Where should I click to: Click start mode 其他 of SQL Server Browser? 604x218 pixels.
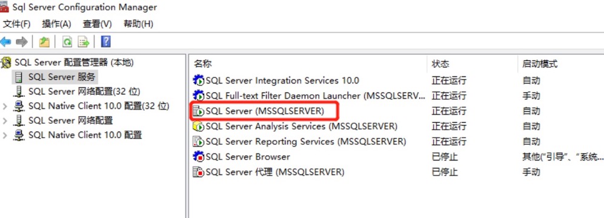click(x=563, y=157)
